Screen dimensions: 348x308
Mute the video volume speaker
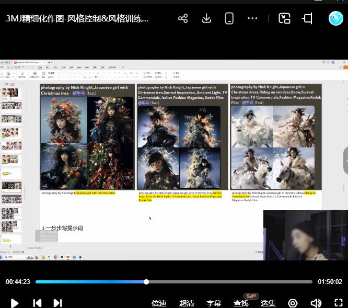[316, 303]
